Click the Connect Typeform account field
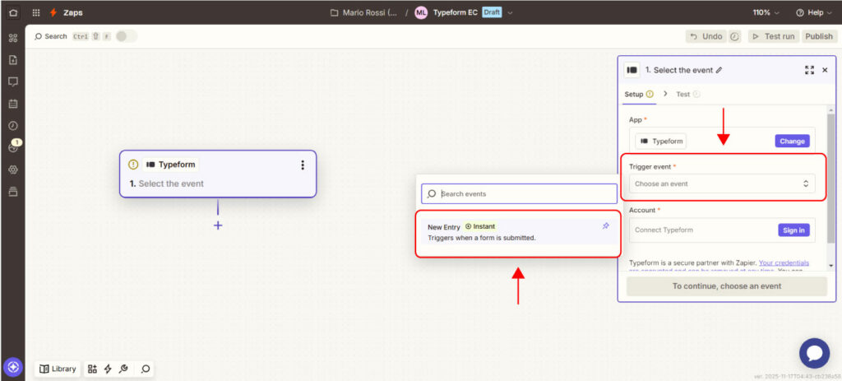Image resolution: width=842 pixels, height=381 pixels. coord(722,230)
